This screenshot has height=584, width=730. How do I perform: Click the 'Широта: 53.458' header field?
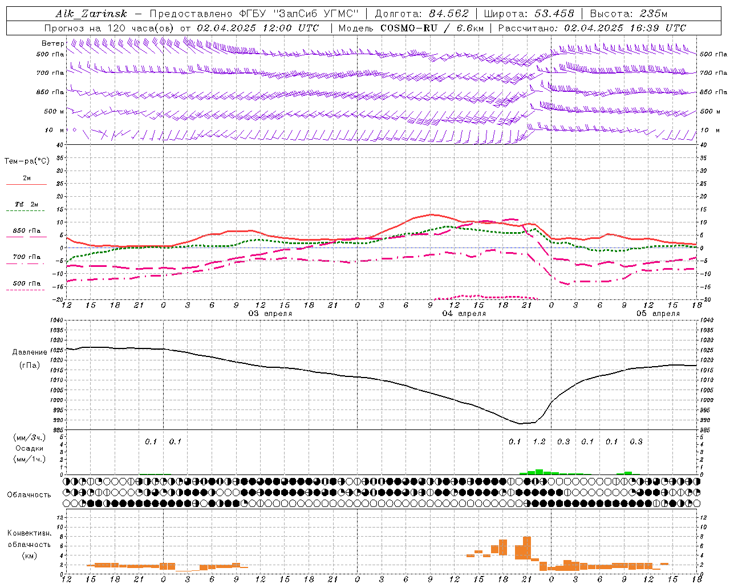click(529, 14)
